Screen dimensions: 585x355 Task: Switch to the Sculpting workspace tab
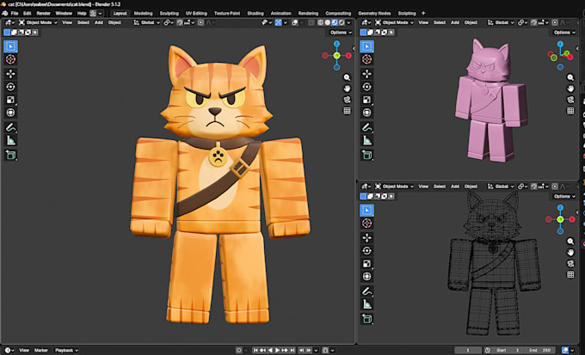coord(169,13)
